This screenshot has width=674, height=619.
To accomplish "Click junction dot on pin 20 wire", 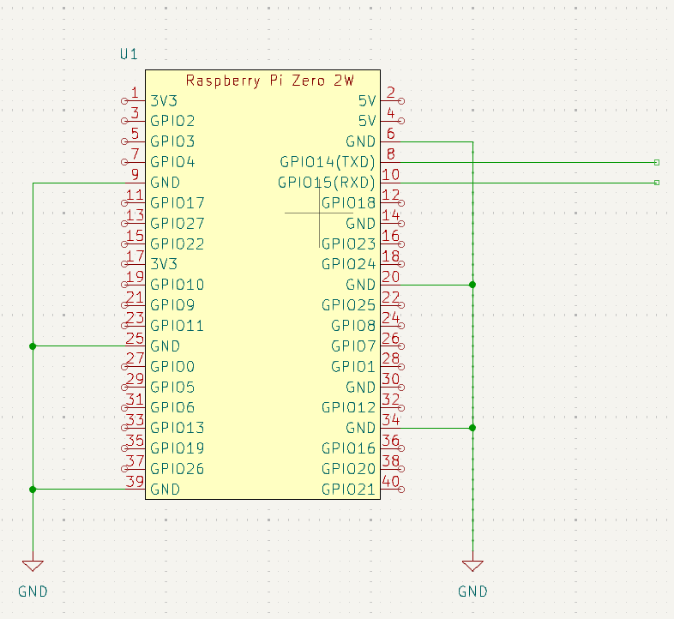I will [x=472, y=284].
